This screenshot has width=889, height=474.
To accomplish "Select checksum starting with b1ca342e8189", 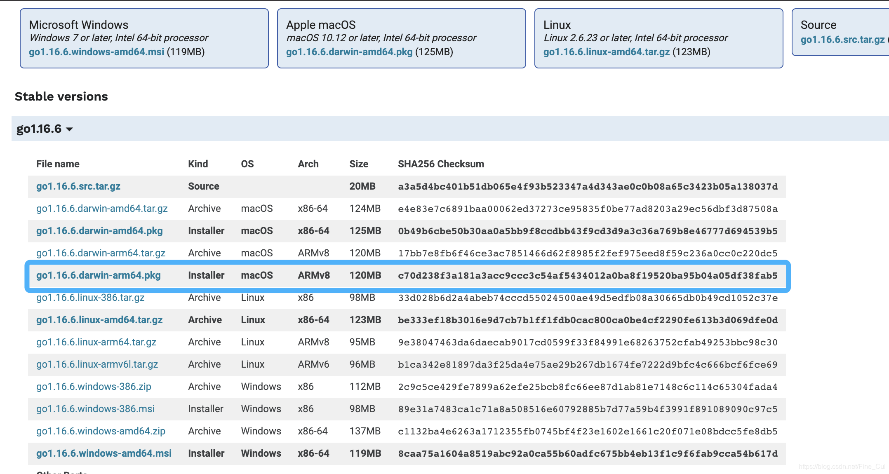I will 588,365.
